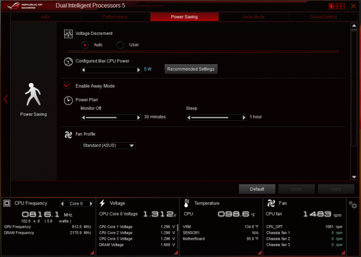This screenshot has width=361, height=257.
Task: Click the settings scrollbar down arrow
Action: click(x=354, y=177)
